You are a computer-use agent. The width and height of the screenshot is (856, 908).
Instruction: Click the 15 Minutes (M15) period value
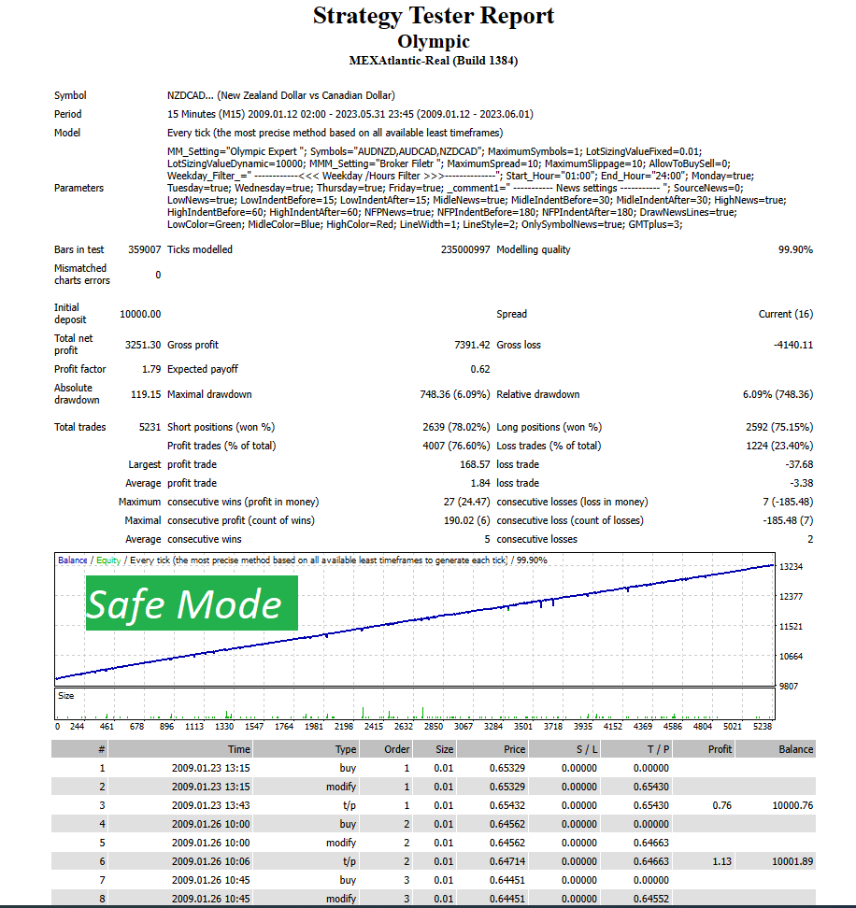350,114
